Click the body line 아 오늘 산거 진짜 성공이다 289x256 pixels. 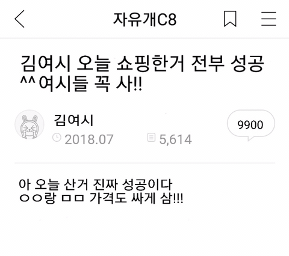pos(96,184)
